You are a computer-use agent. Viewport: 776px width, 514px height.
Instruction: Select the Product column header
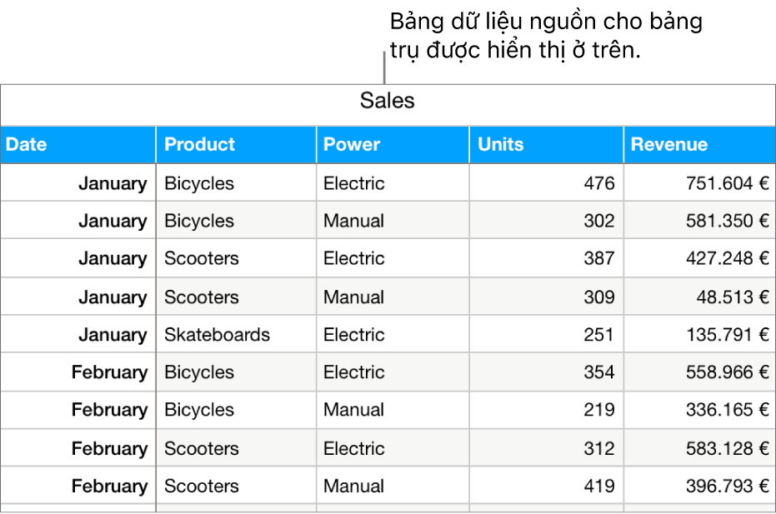pos(200,144)
